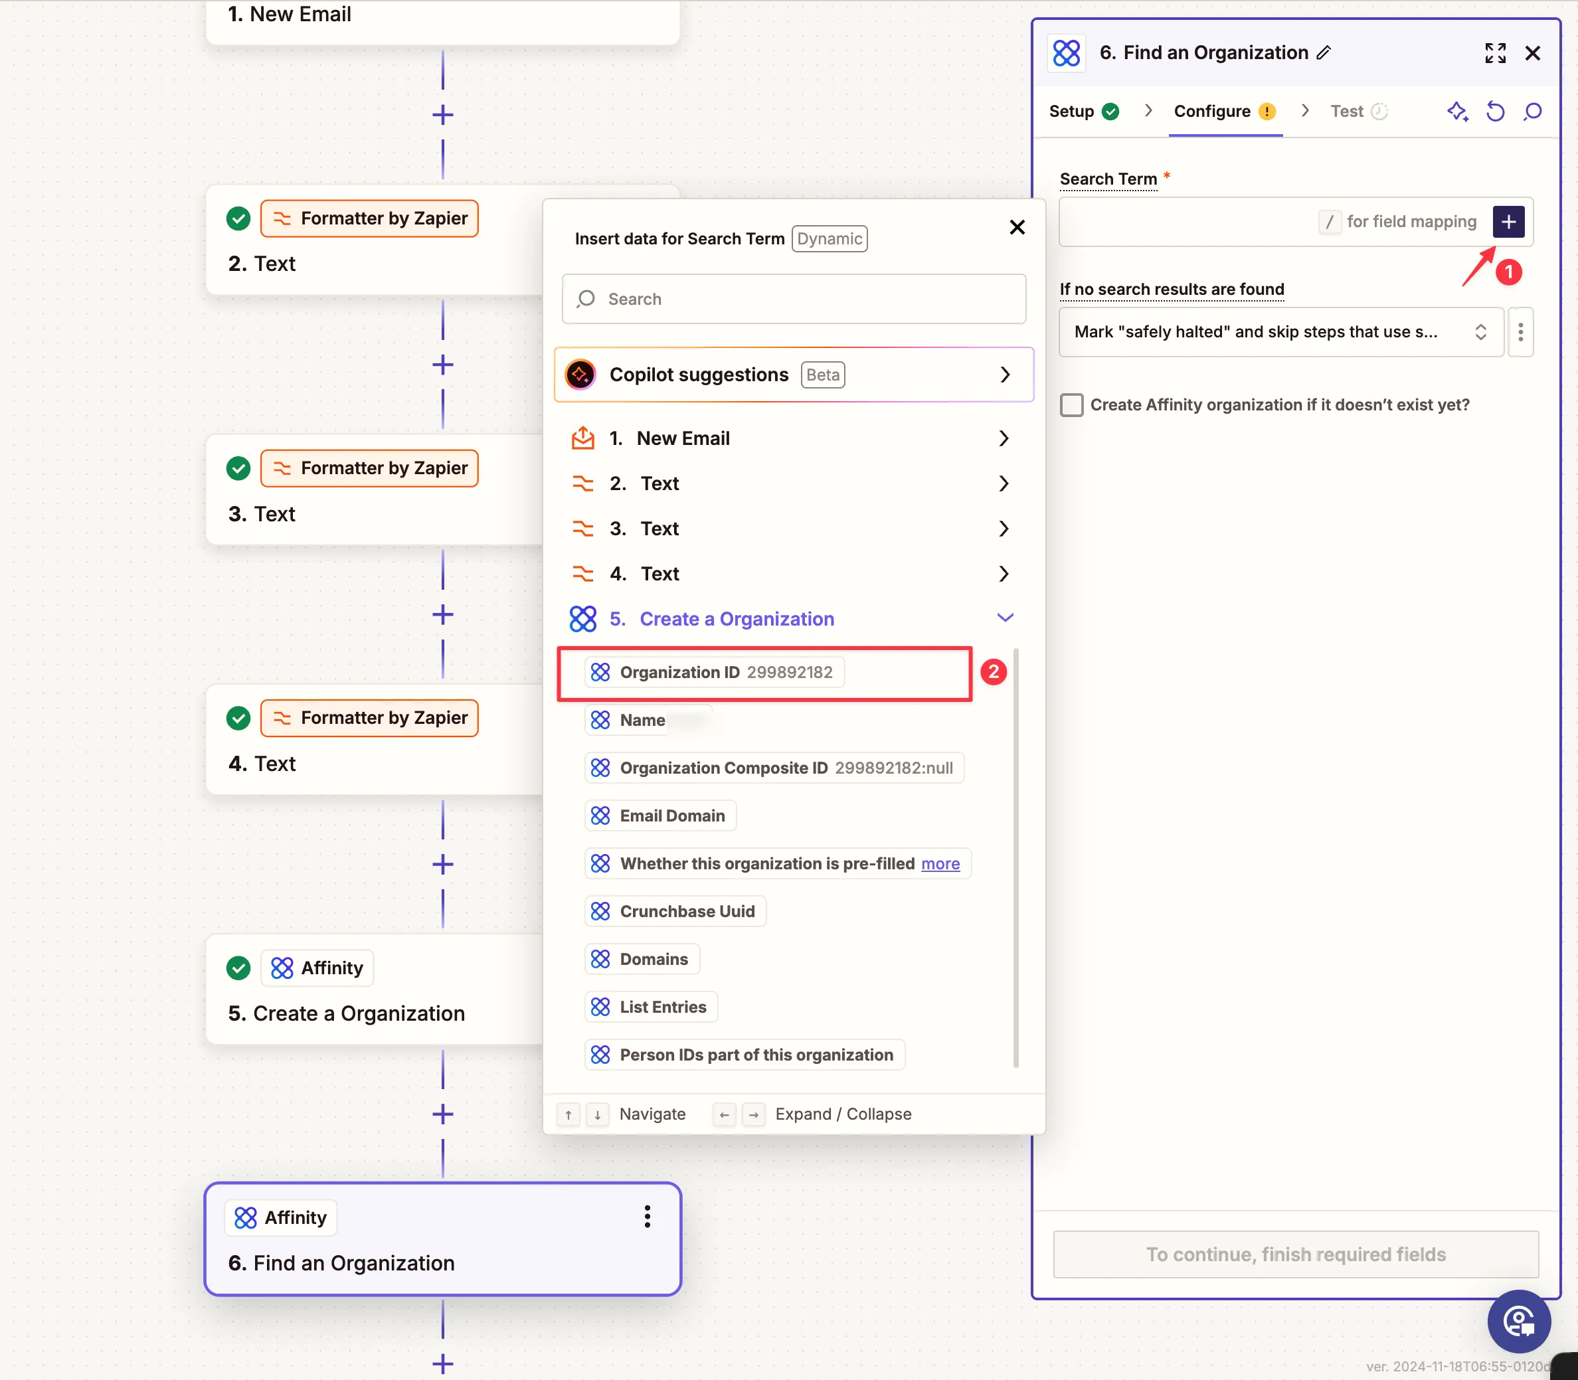Click To continue, finish required fields button
1578x1380 pixels.
pos(1295,1254)
